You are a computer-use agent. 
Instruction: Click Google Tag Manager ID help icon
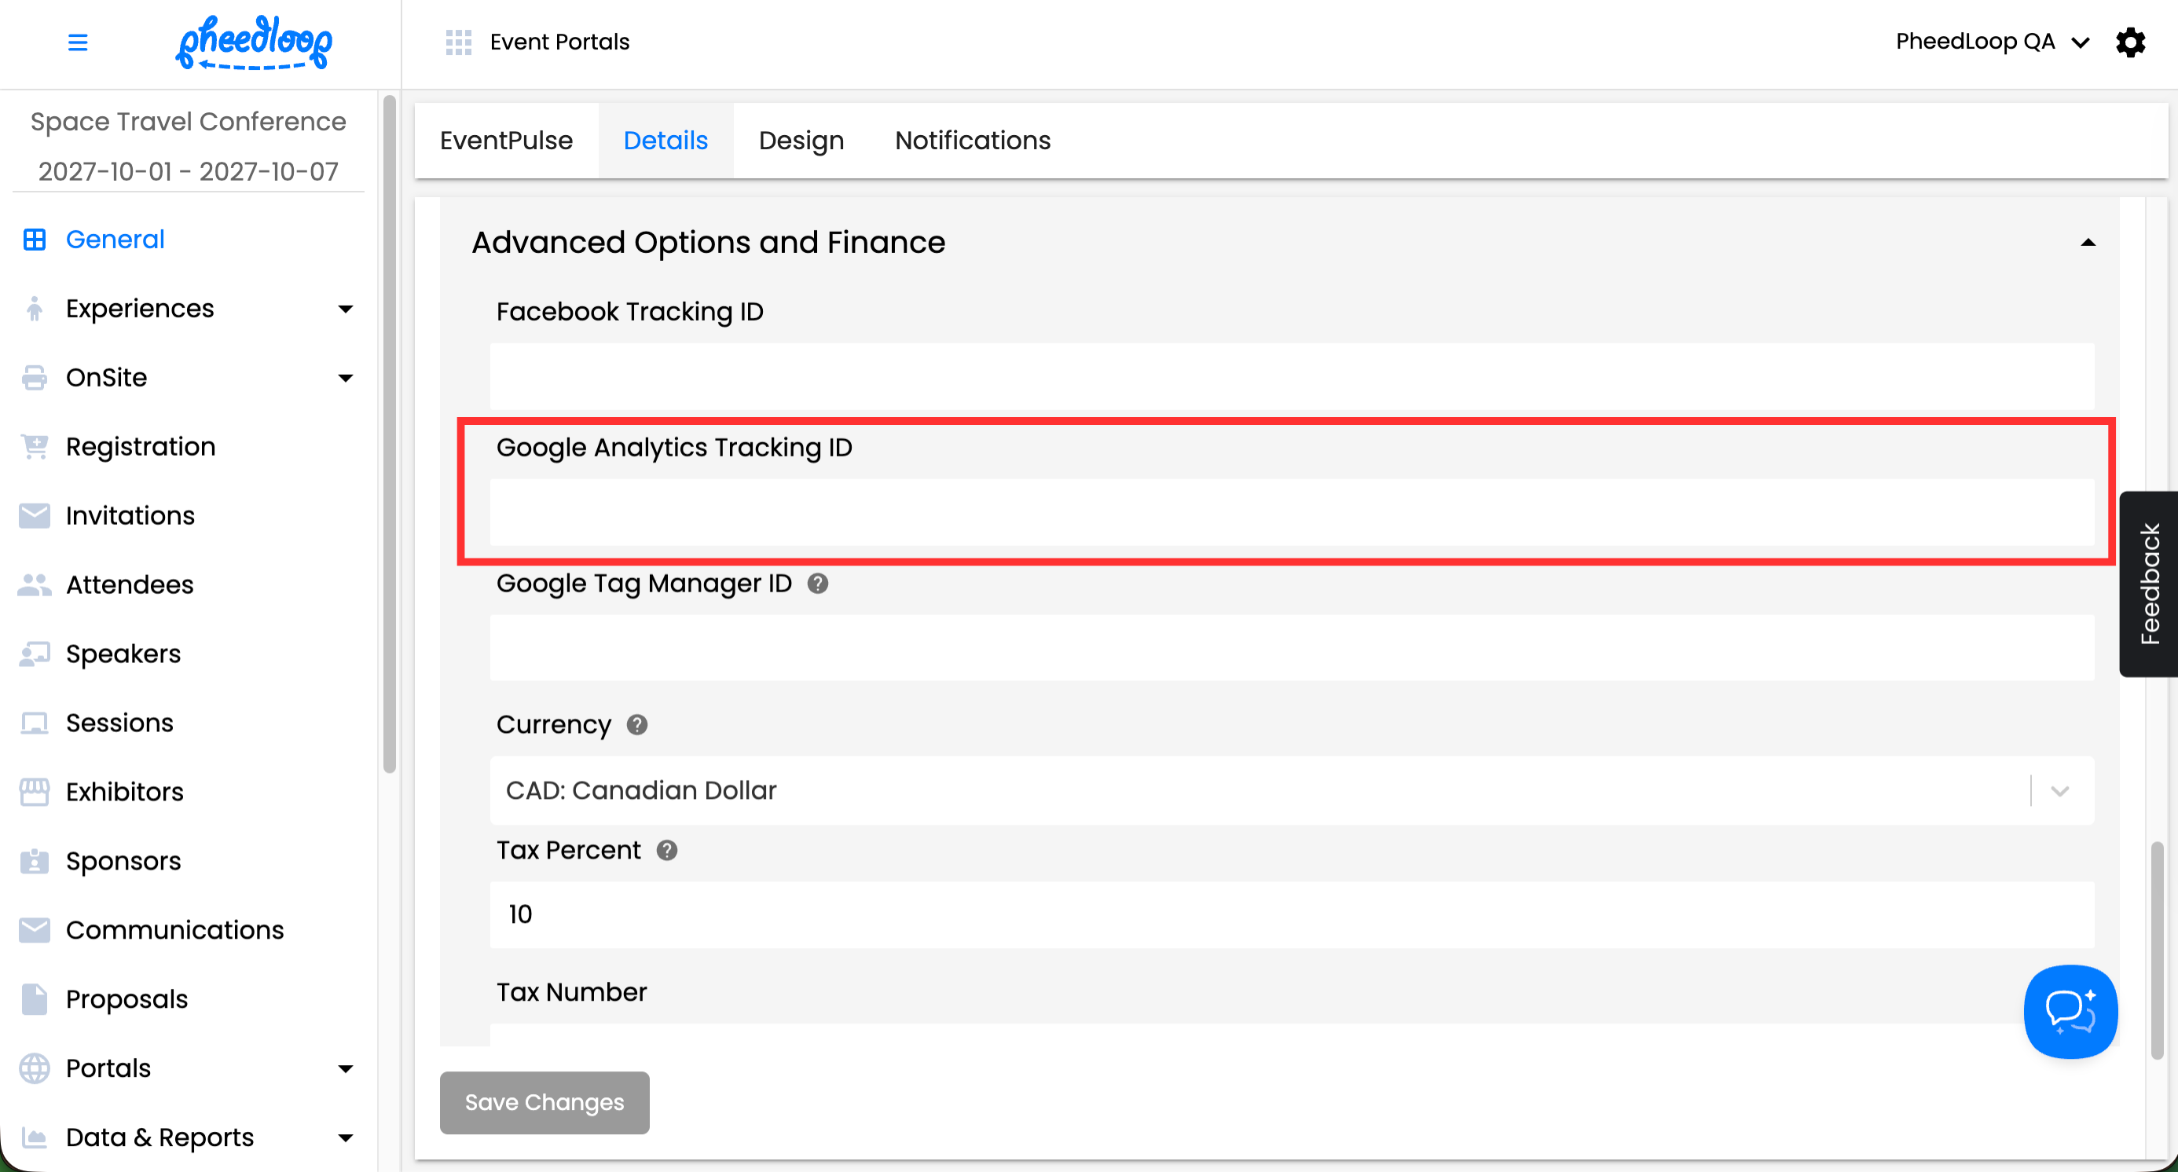pyautogui.click(x=817, y=583)
